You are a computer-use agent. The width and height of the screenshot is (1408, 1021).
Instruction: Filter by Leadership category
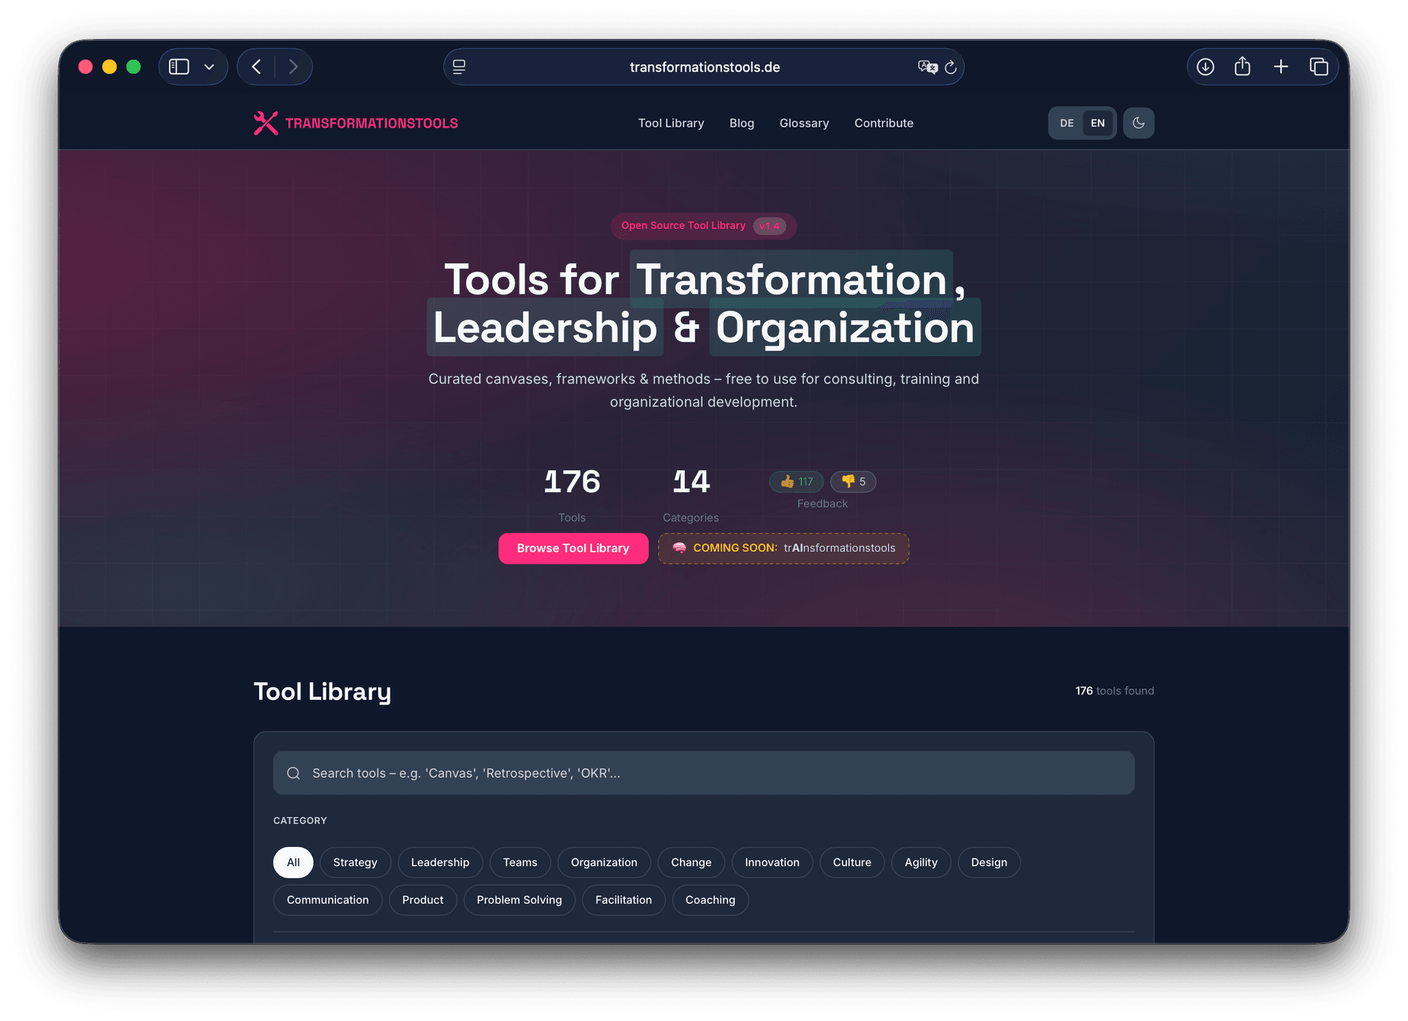(x=440, y=862)
